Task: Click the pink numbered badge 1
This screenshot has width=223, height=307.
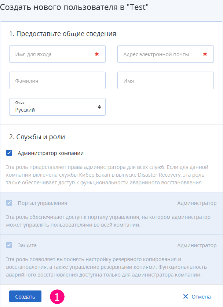Action: tap(57, 297)
